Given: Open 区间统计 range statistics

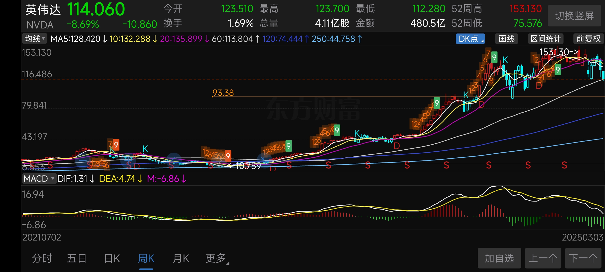Looking at the screenshot, I should click(x=546, y=39).
